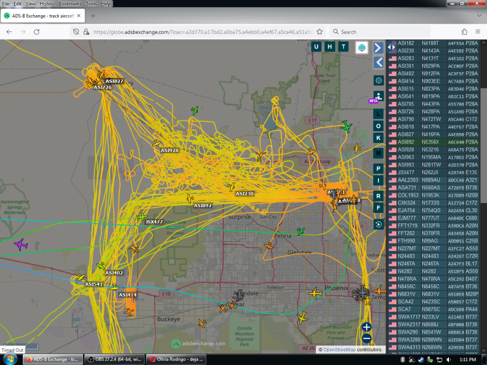Open the Bookmarks menu
The height and width of the screenshot is (365, 487).
[x=70, y=4]
